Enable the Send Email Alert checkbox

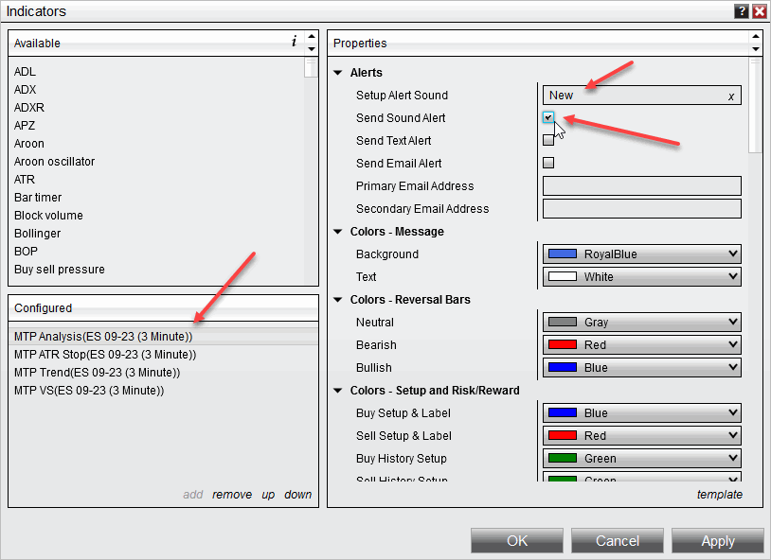(x=548, y=163)
